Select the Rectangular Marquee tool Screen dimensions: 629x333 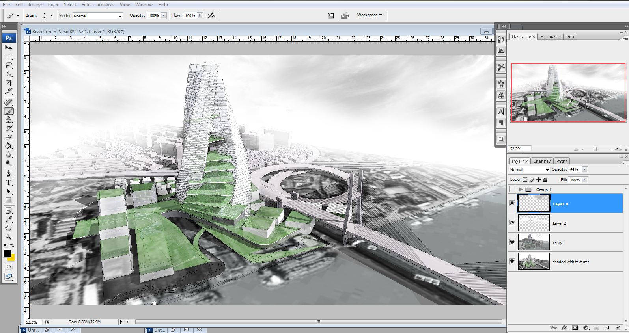pyautogui.click(x=9, y=57)
